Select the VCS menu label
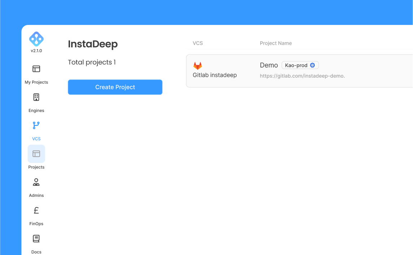Image resolution: width=413 pixels, height=255 pixels. [x=36, y=139]
